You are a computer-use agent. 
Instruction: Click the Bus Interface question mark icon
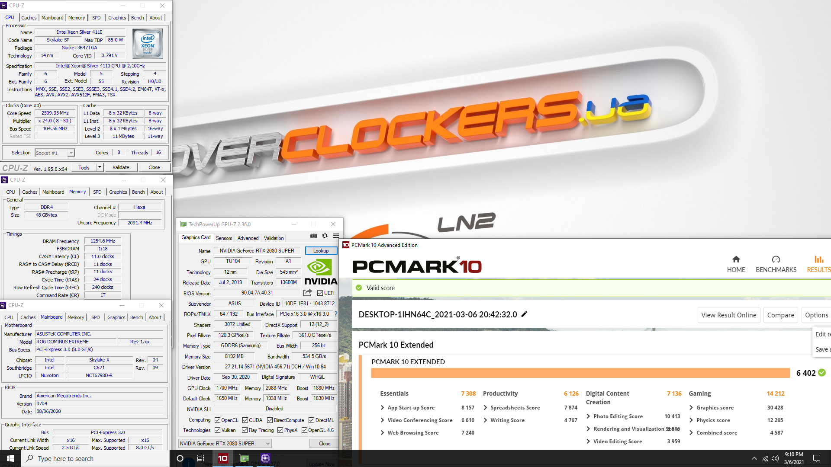(335, 314)
